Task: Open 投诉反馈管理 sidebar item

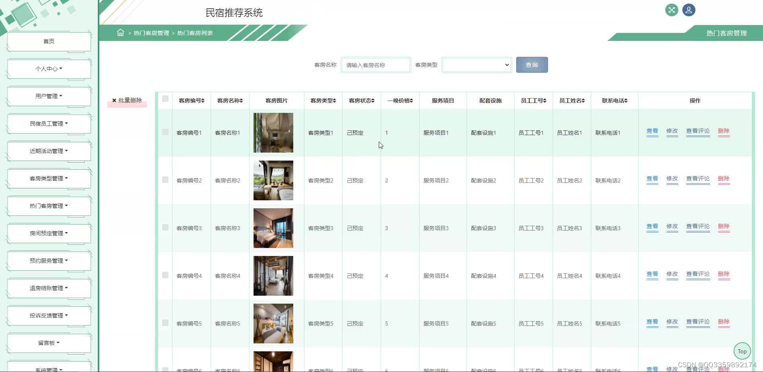Action: click(49, 316)
